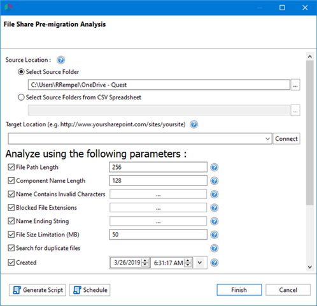Click help icon for Blocked File Extensions

pos(215,208)
